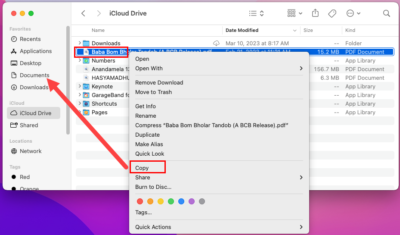The width and height of the screenshot is (400, 235).
Task: Choose Duplicate in the context menu
Action: coord(147,135)
